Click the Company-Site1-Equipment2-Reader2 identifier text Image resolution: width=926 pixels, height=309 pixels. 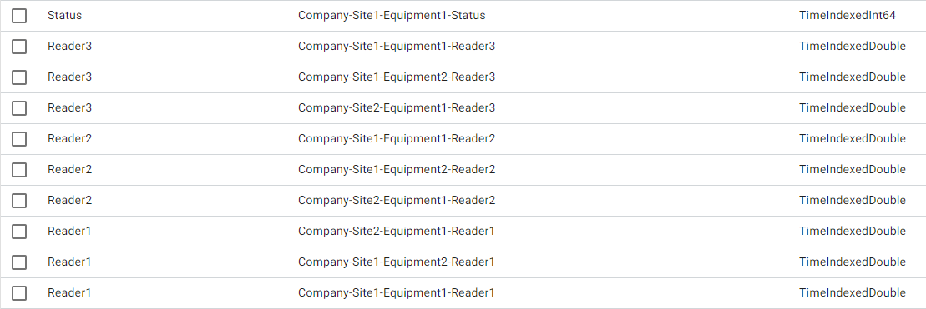pyautogui.click(x=397, y=170)
